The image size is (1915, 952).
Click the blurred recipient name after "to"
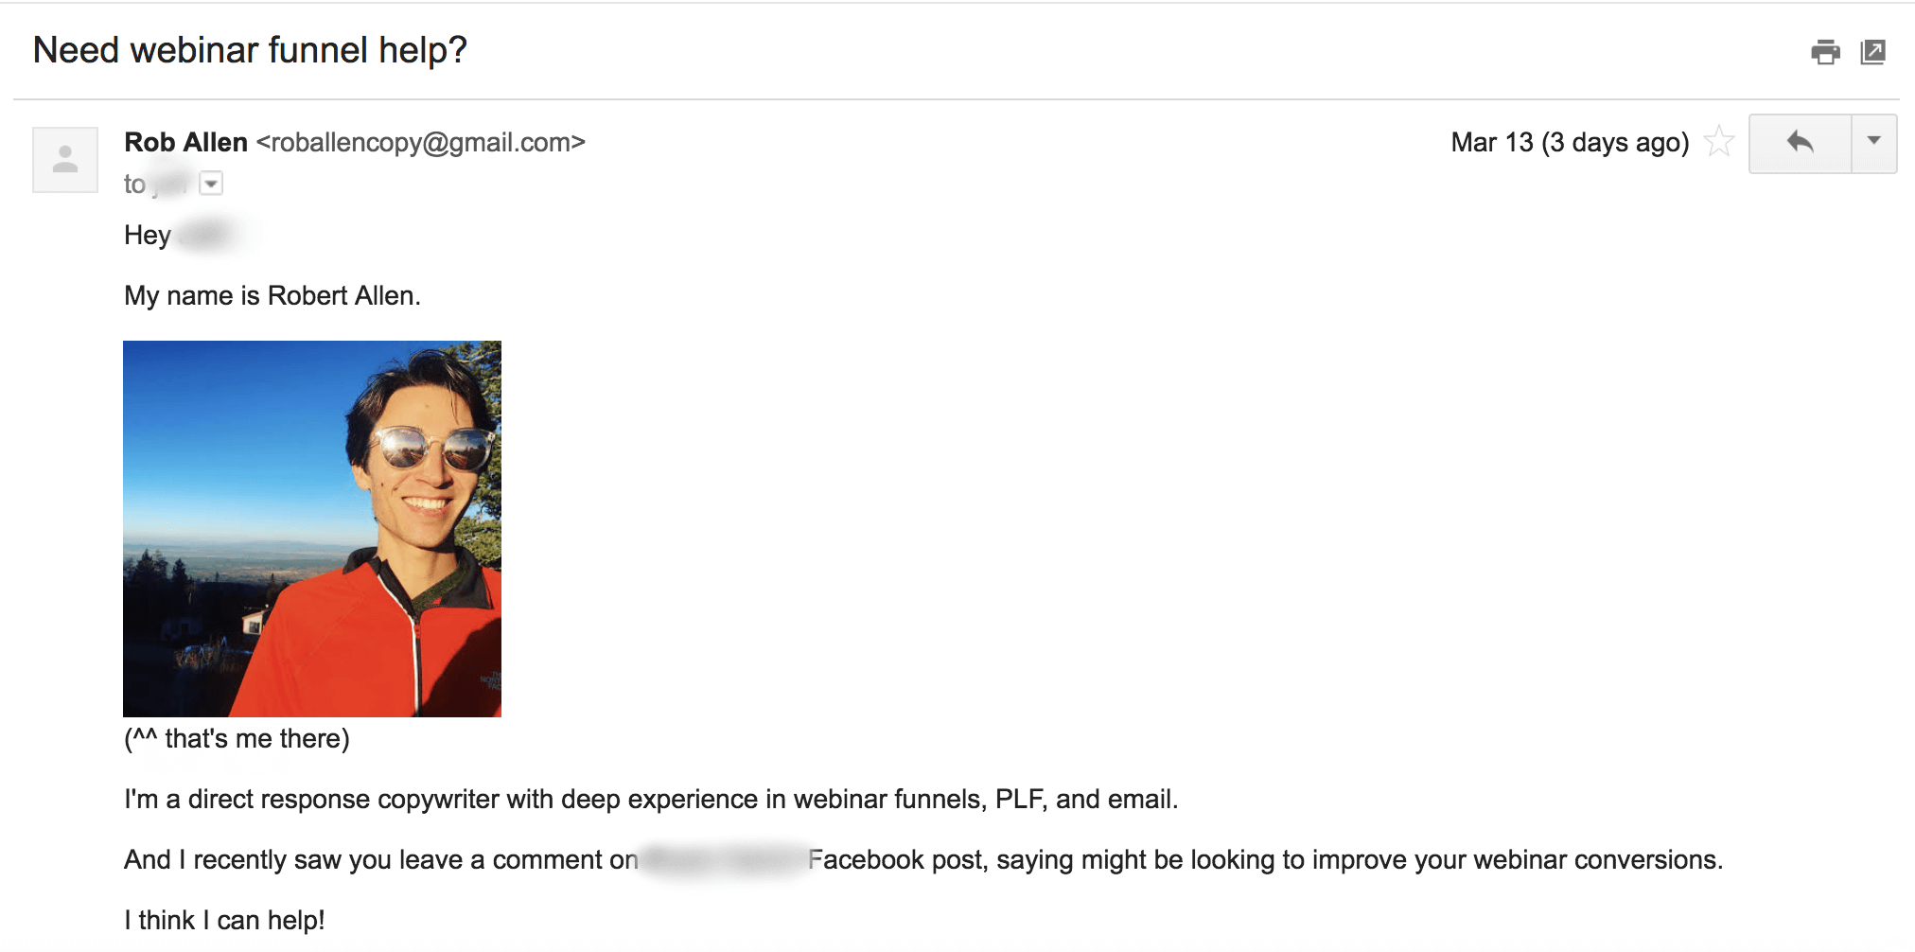(170, 183)
